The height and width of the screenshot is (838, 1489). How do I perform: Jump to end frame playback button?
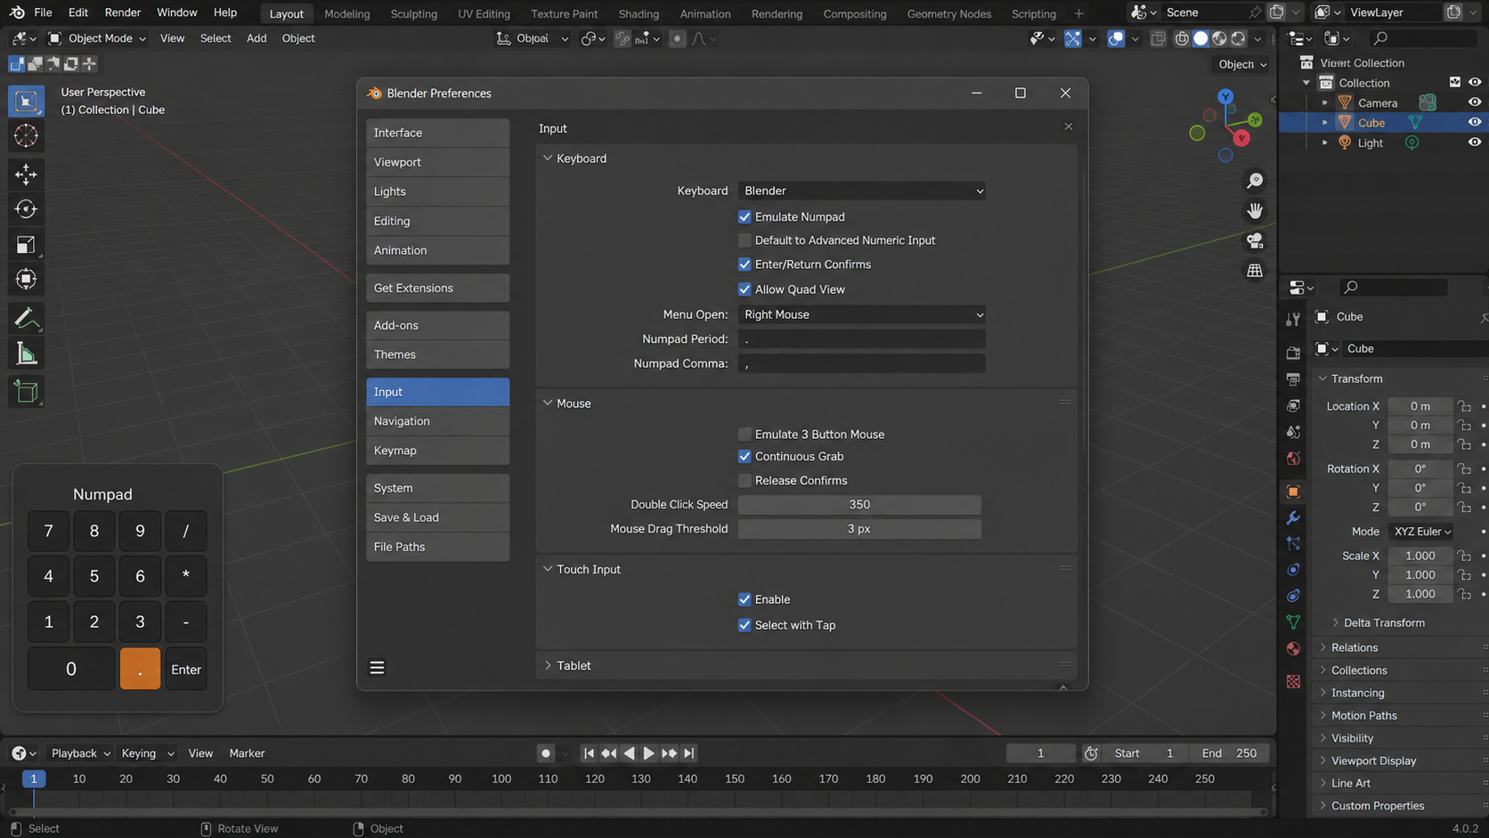click(689, 753)
